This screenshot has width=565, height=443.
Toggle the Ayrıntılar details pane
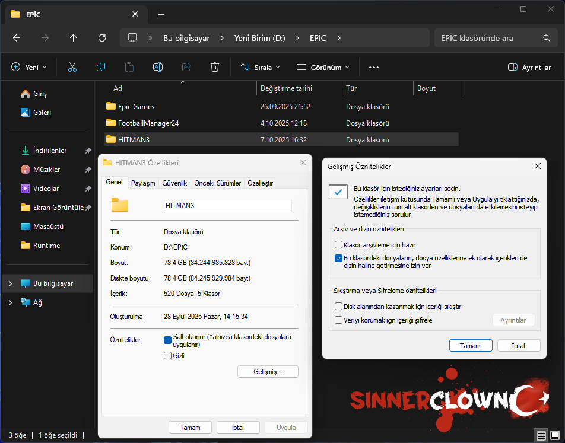click(x=529, y=68)
